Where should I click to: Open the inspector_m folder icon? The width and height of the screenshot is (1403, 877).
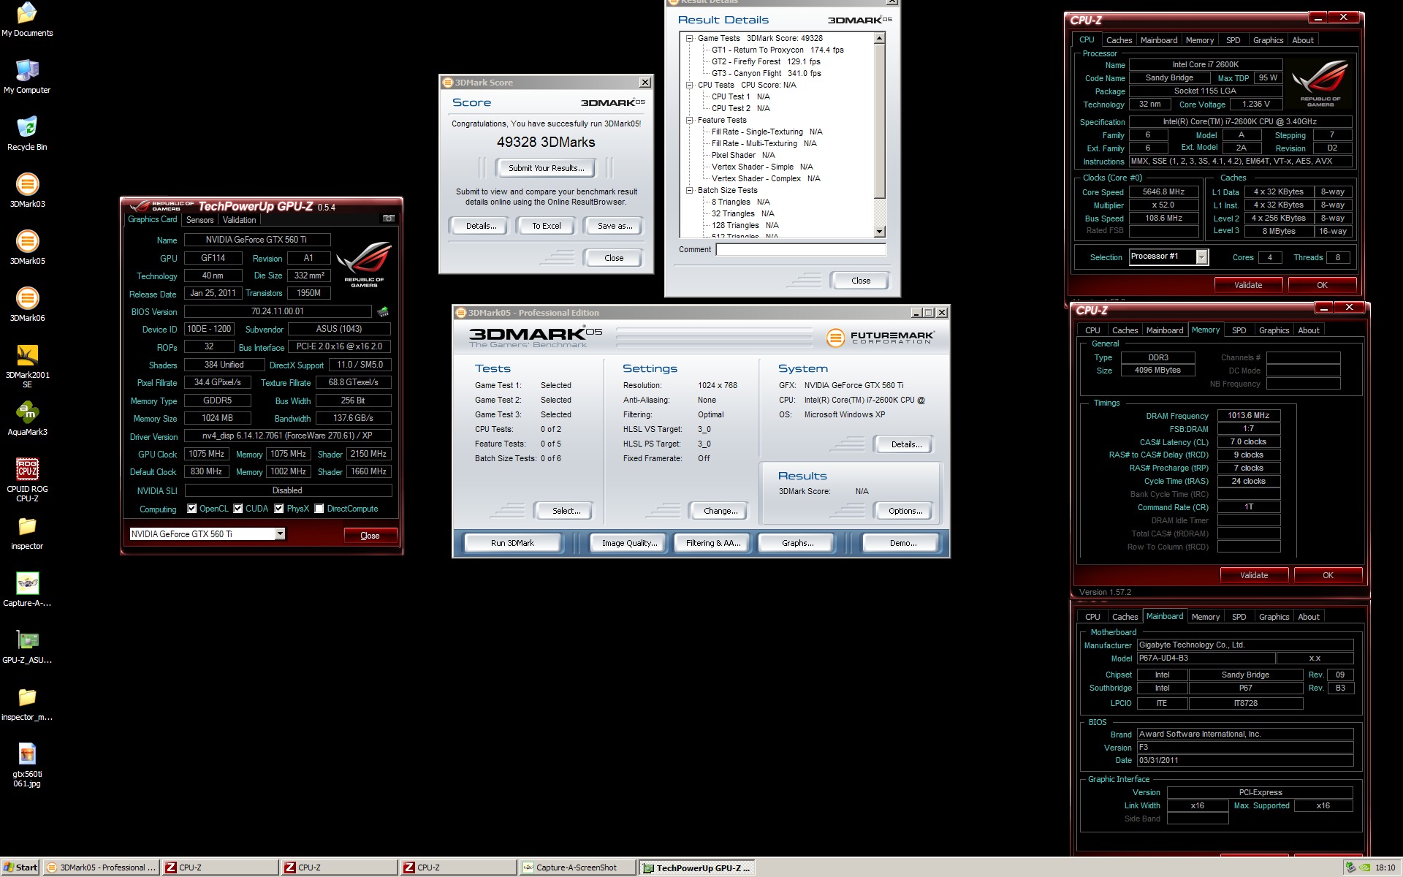pyautogui.click(x=27, y=697)
